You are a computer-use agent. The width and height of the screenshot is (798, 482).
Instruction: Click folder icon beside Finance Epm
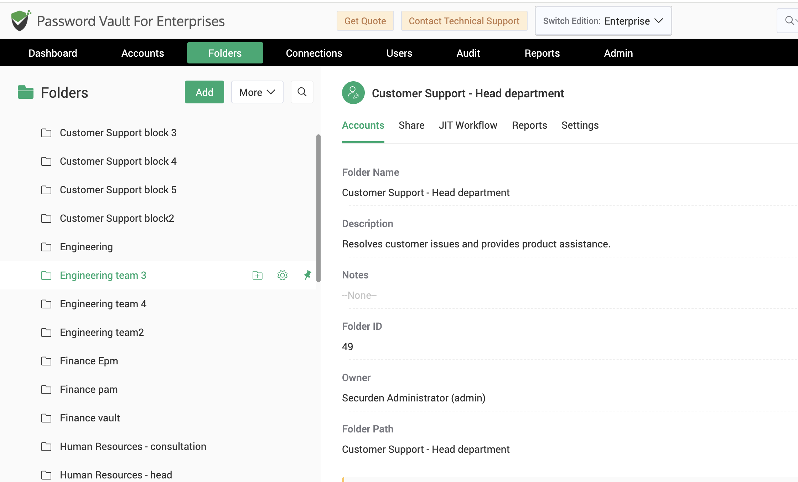pos(46,361)
